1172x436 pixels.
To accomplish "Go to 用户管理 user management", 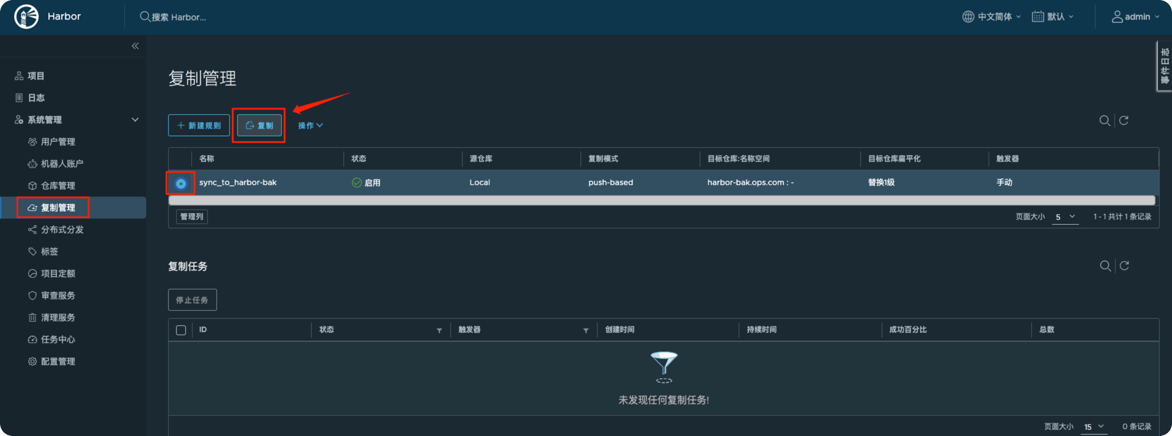I will (58, 142).
